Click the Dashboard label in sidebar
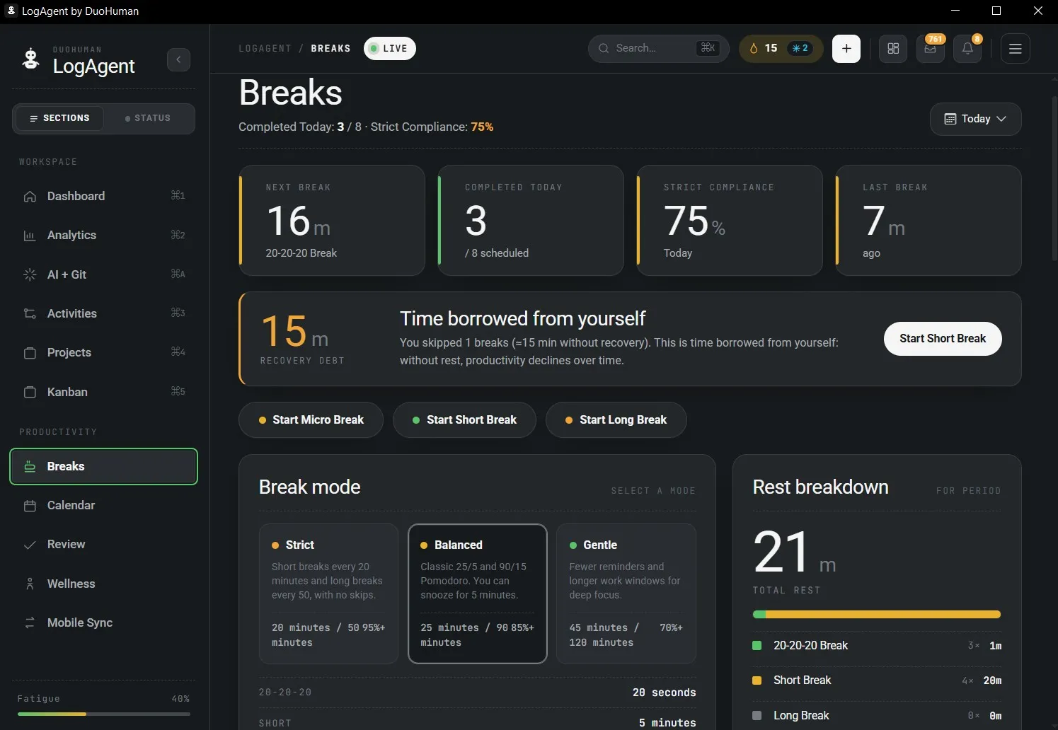The width and height of the screenshot is (1058, 730). [x=76, y=196]
